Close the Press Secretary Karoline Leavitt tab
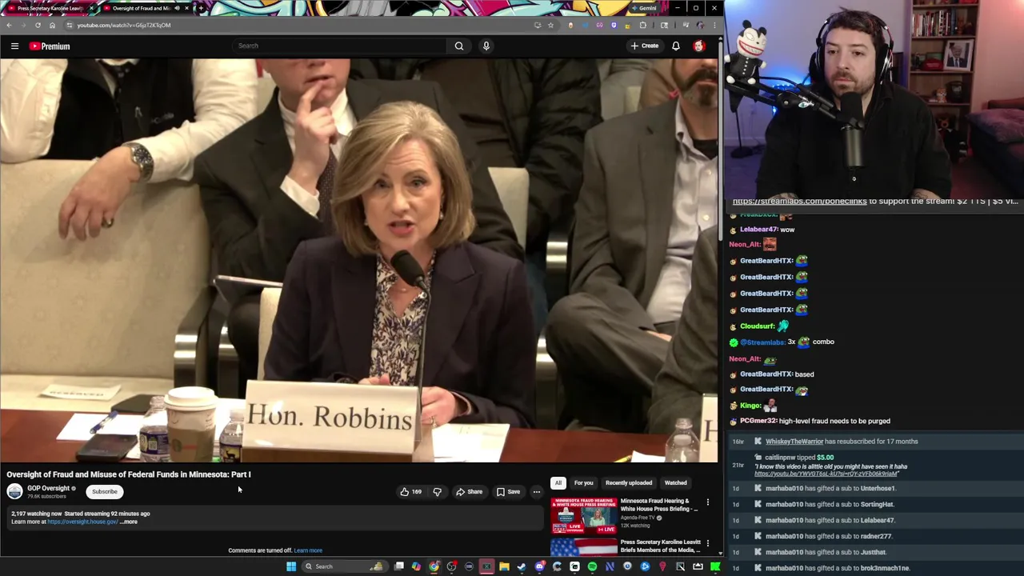The image size is (1024, 576). pyautogui.click(x=91, y=8)
